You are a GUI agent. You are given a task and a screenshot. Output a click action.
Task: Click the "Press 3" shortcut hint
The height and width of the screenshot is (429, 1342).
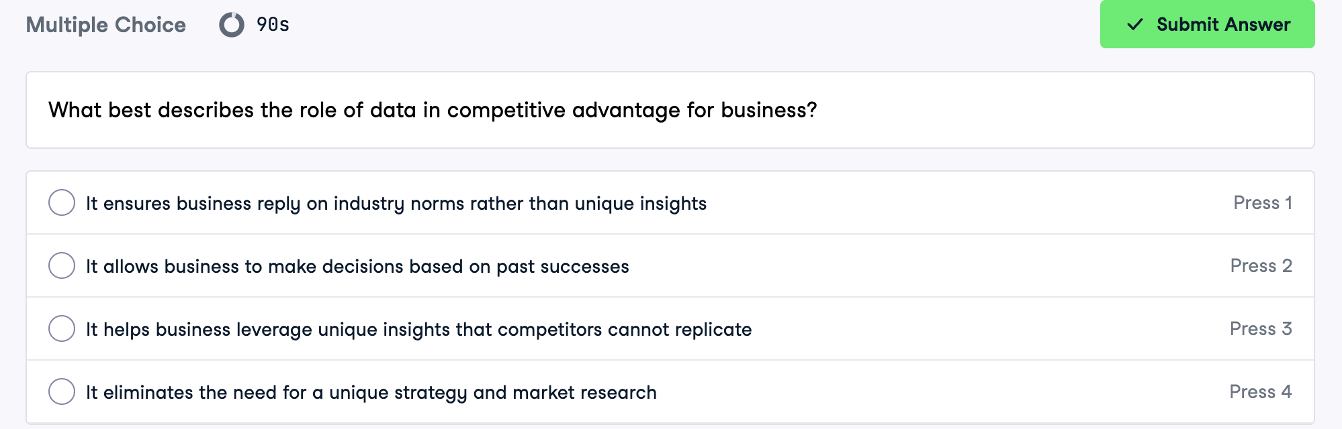(1261, 328)
